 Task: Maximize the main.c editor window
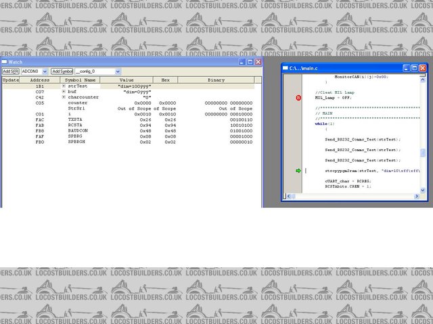[x=413, y=68]
